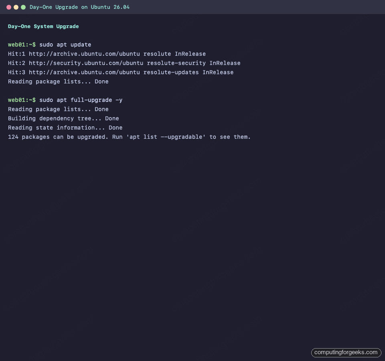Click the Reading package lists Done line
This screenshot has width=385, height=361.
pyautogui.click(x=58, y=81)
